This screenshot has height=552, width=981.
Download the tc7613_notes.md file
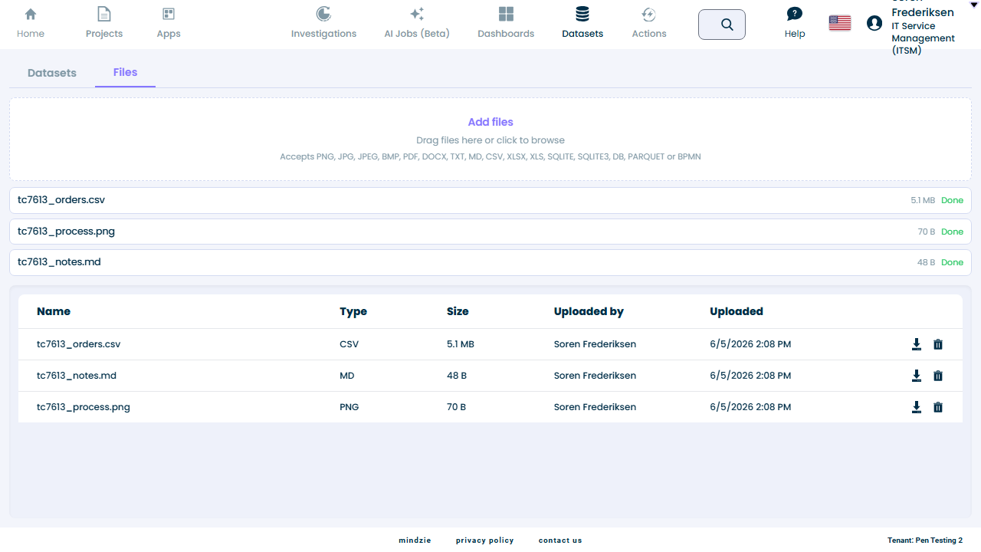916,376
